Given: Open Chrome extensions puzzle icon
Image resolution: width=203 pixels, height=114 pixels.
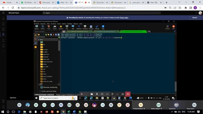Looking at the screenshot, I should (x=186, y=8).
